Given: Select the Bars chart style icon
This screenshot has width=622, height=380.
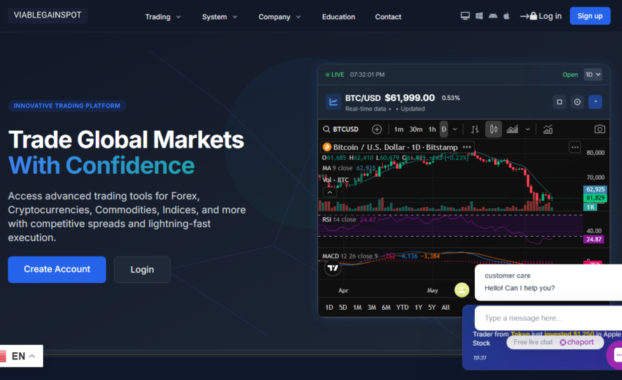Looking at the screenshot, I should coord(475,129).
